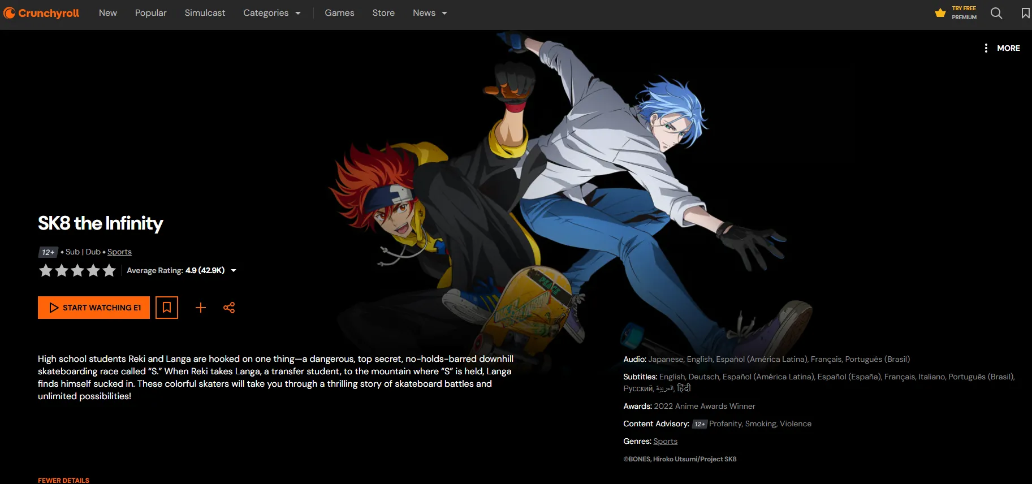The image size is (1032, 484).
Task: Click the Crunchyroll logo
Action: [41, 13]
